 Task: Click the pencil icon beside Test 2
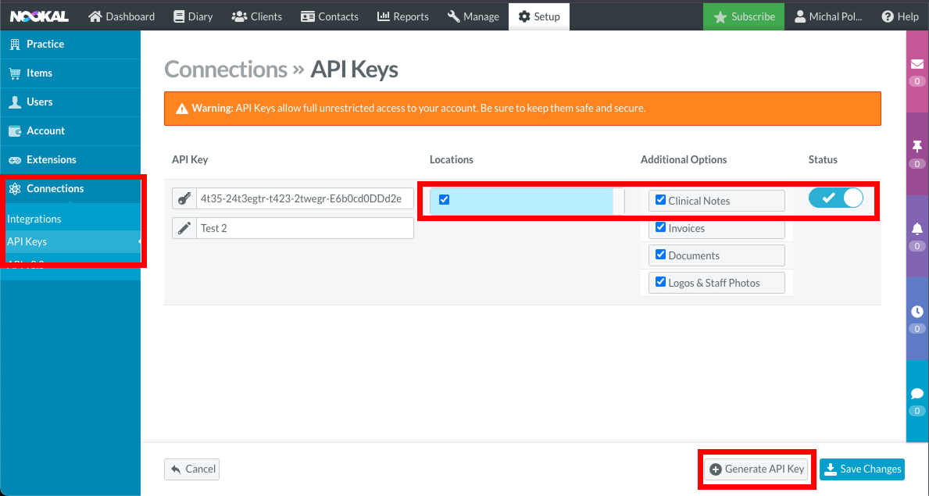(x=184, y=228)
